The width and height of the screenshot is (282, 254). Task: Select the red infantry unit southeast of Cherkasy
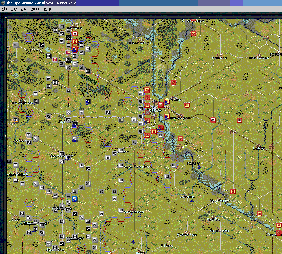pyautogui.click(x=259, y=214)
